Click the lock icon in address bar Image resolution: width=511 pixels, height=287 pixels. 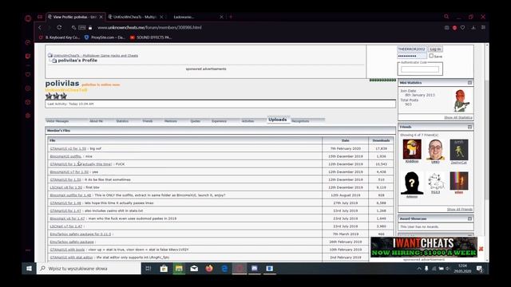click(x=90, y=28)
